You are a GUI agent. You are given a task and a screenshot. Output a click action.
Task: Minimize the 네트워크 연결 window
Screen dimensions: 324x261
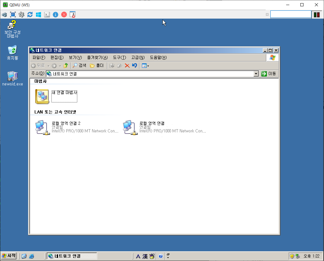pyautogui.click(x=265, y=50)
